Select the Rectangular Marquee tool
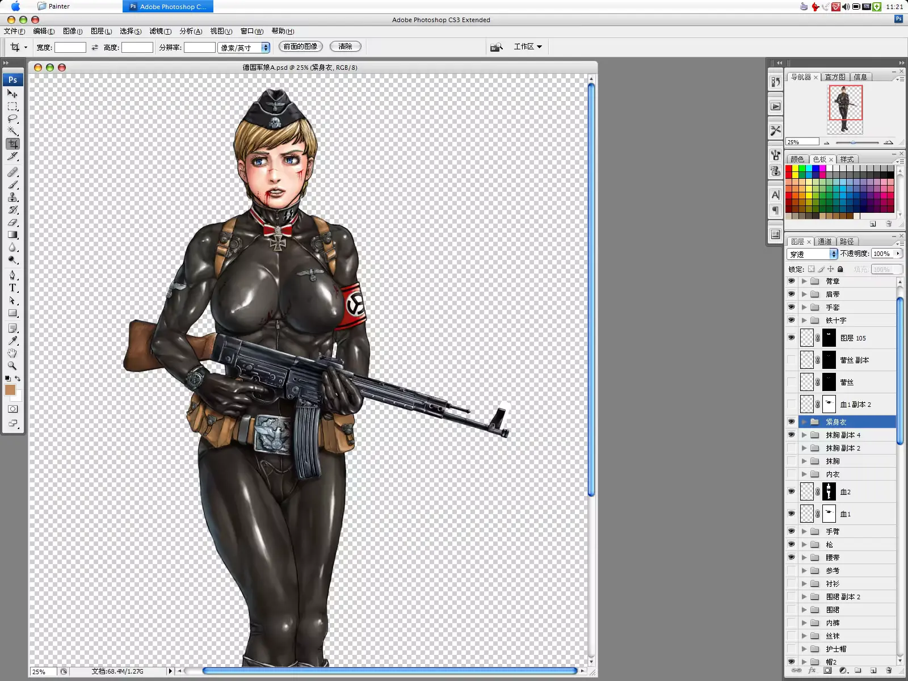This screenshot has height=681, width=908. 12,107
